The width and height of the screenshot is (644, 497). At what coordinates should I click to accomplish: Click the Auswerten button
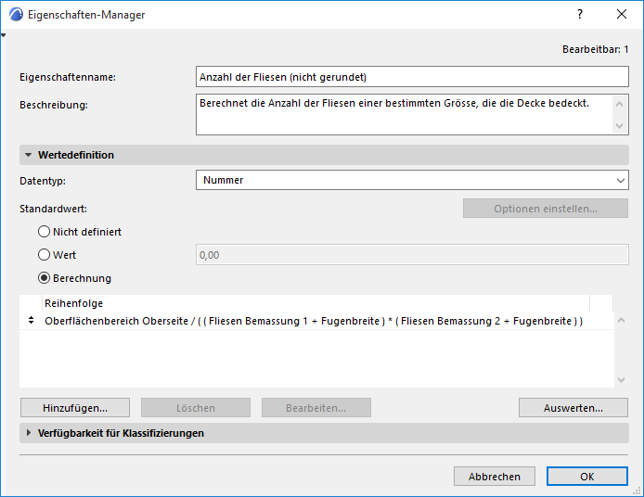coord(573,408)
